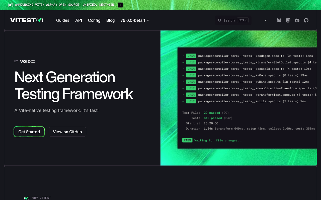Click the "20 passed" test files value
The image size is (321, 200).
pos(212,113)
